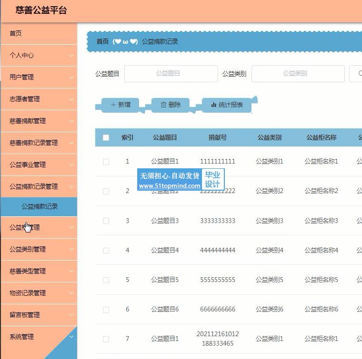
Task: Check the checkbox for row 1
Action: [x=106, y=162]
